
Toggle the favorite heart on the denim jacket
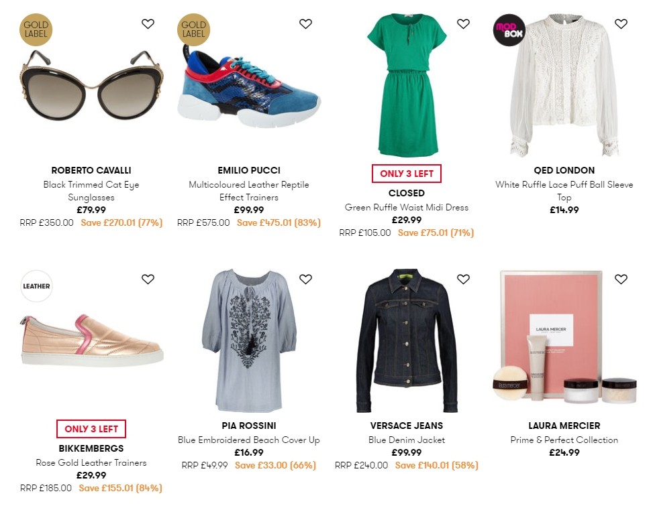(x=463, y=279)
